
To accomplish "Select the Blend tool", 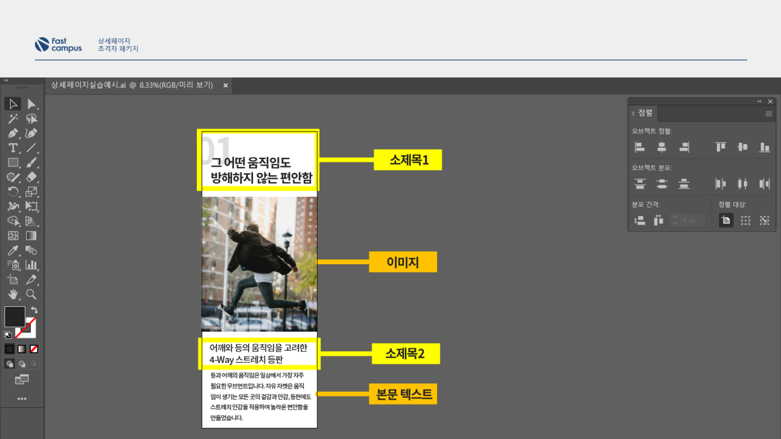I will (31, 250).
